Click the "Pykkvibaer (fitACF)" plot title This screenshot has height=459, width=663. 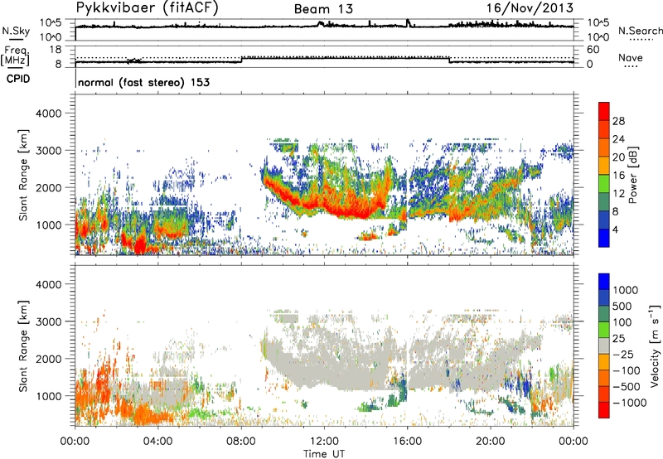click(x=148, y=8)
